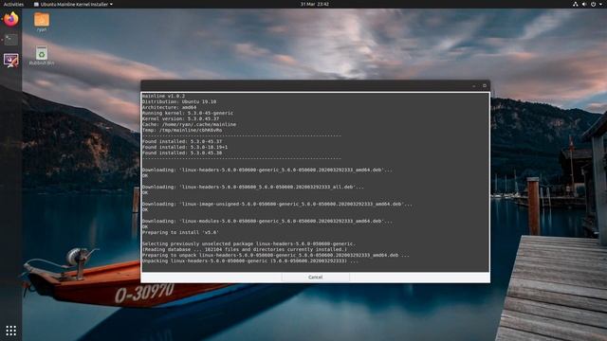Minimize the installer terminal window

(474, 86)
